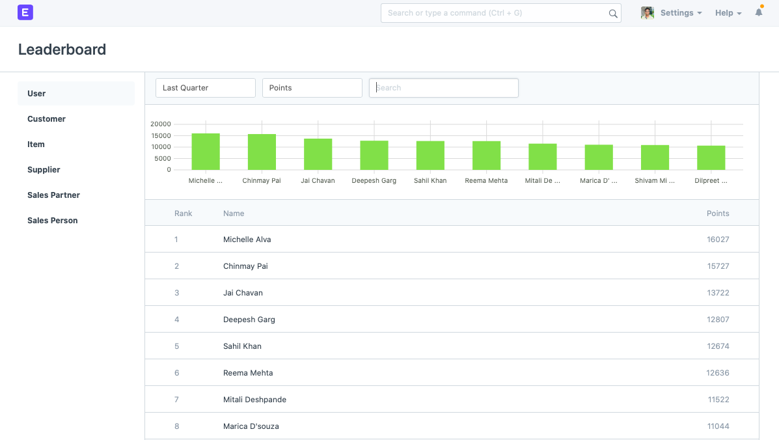Click the Dilpreet chart bar
Image resolution: width=779 pixels, height=440 pixels.
711,158
